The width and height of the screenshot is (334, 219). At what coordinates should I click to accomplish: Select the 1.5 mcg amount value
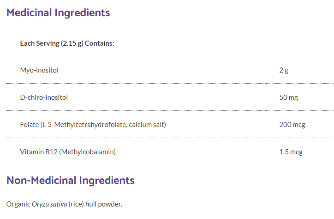point(291,152)
